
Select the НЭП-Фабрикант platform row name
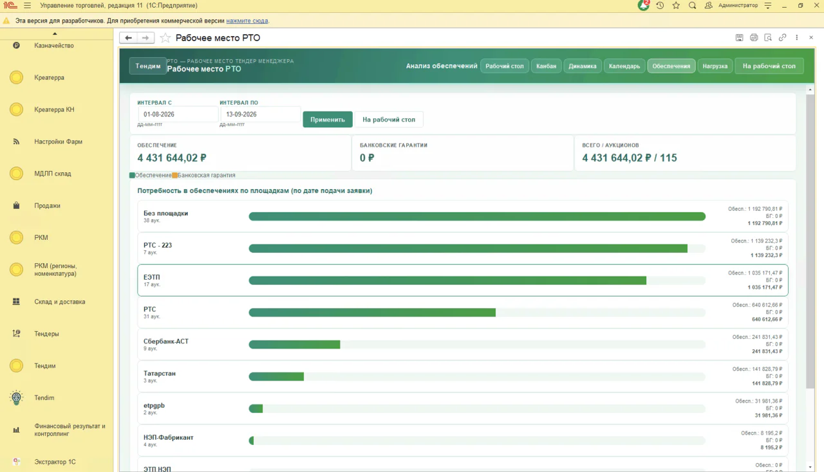(x=169, y=438)
